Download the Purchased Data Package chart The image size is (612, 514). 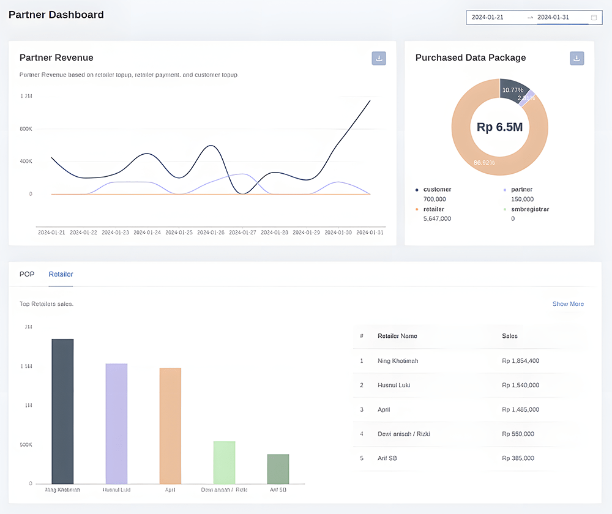[577, 58]
